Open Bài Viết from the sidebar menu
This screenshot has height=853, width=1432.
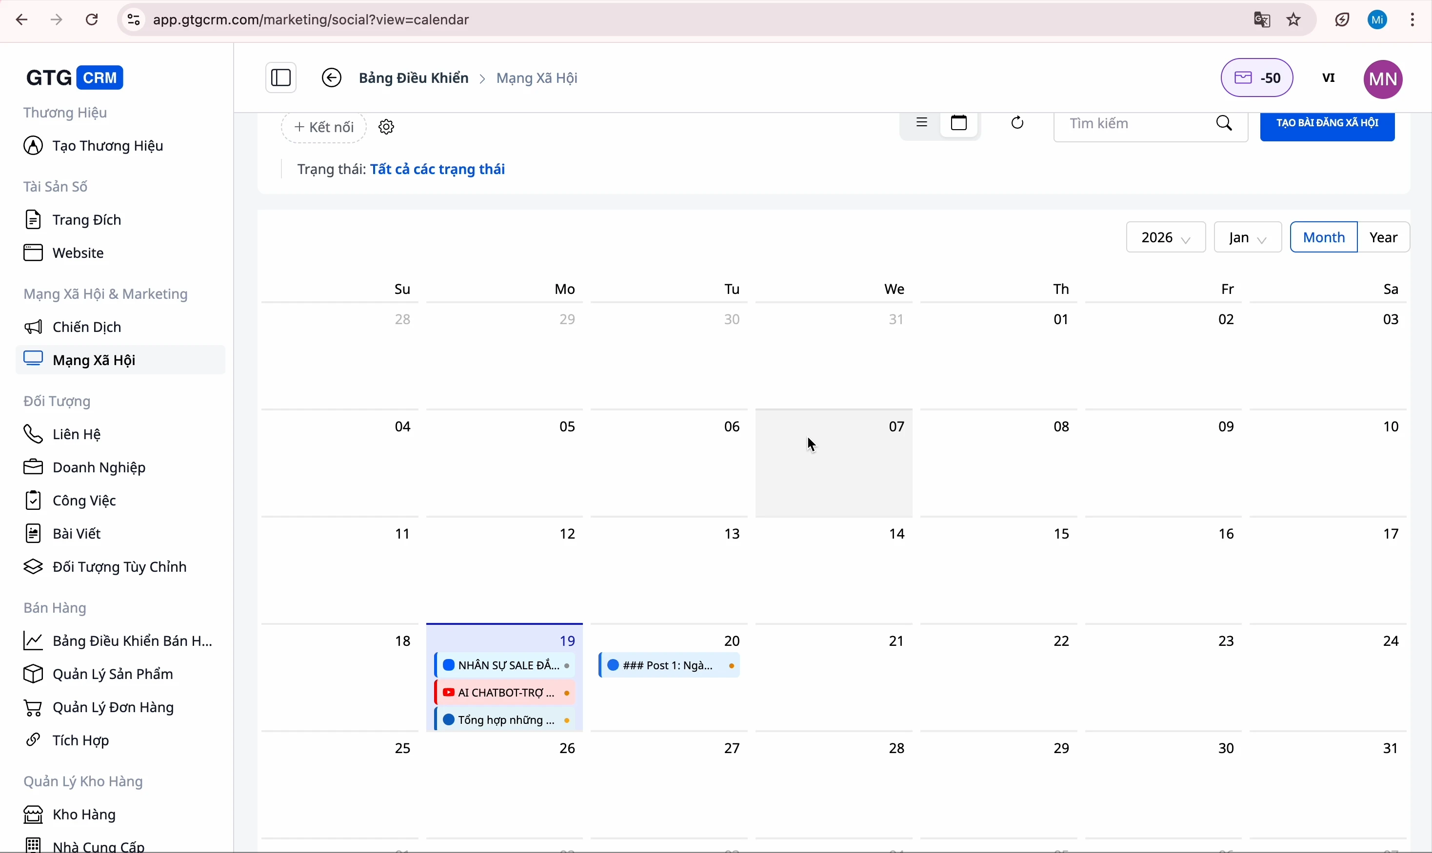[77, 533]
